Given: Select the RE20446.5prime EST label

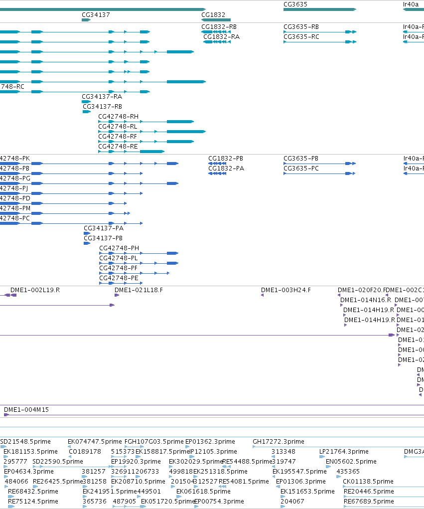Looking at the screenshot, I should point(369,492).
